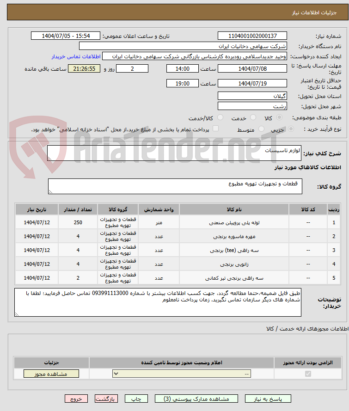Select the کالا/خدمت radio button

220,118
